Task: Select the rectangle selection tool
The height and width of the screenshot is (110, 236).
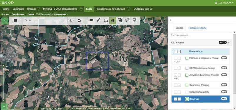Action: (106, 20)
